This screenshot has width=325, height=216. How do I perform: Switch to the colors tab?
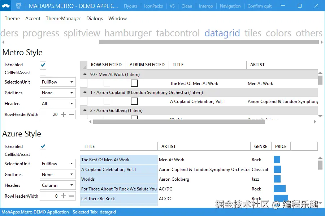click(278, 33)
